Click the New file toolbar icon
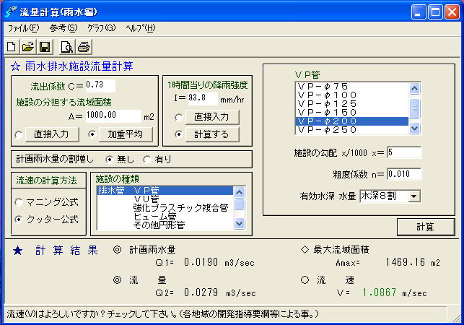This screenshot has height=325, width=464. [x=12, y=48]
